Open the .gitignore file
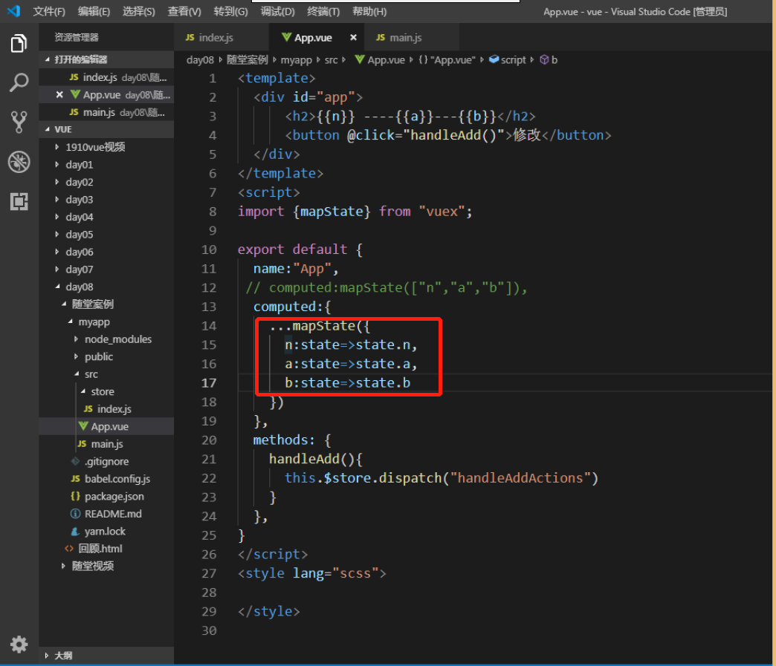Viewport: 776px width, 666px height. tap(106, 461)
